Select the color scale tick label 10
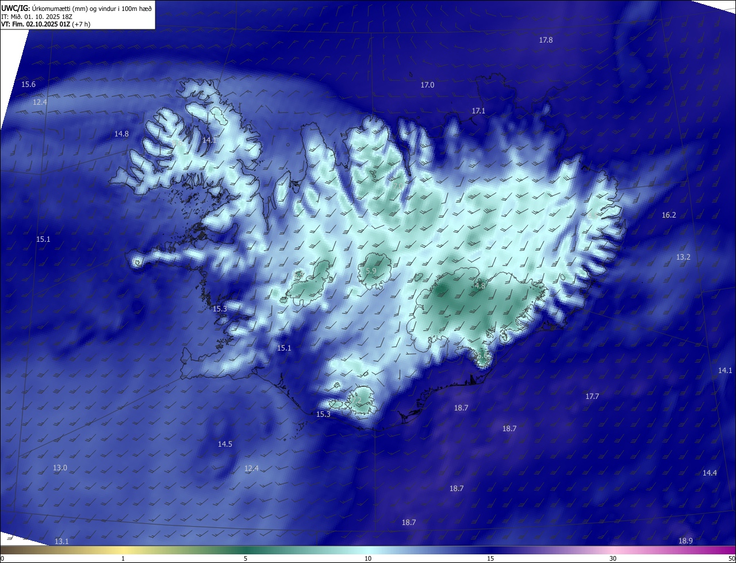The image size is (736, 563). click(x=368, y=558)
